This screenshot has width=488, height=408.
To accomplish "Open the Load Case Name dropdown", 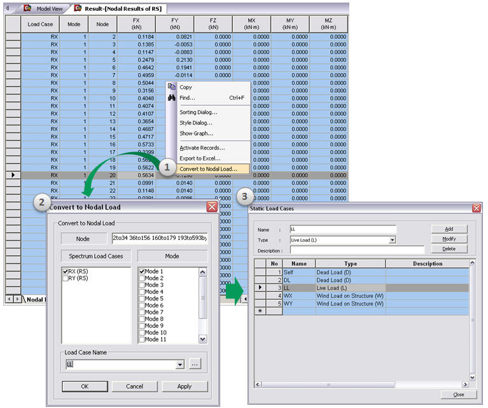I will pos(180,364).
